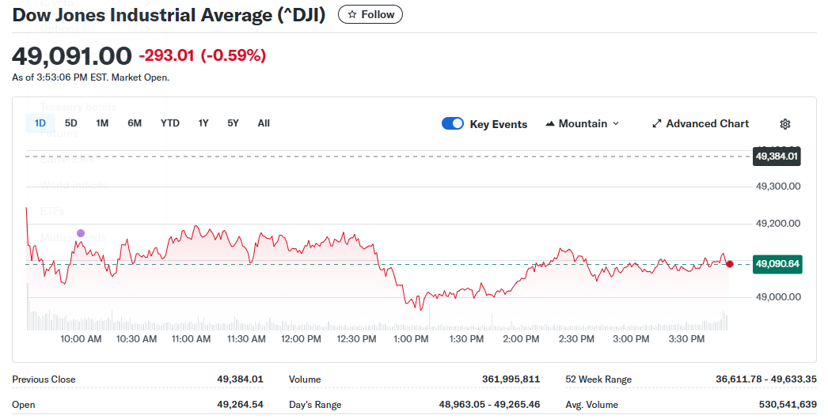
Task: Click the Dow Jones Industrial Average title
Action: click(x=169, y=15)
